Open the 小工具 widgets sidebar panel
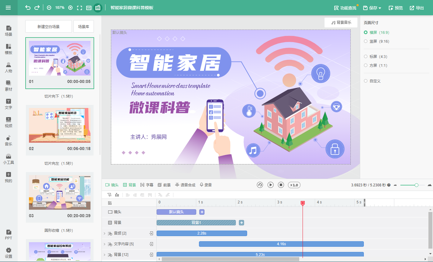433x262 pixels. pyautogui.click(x=9, y=159)
